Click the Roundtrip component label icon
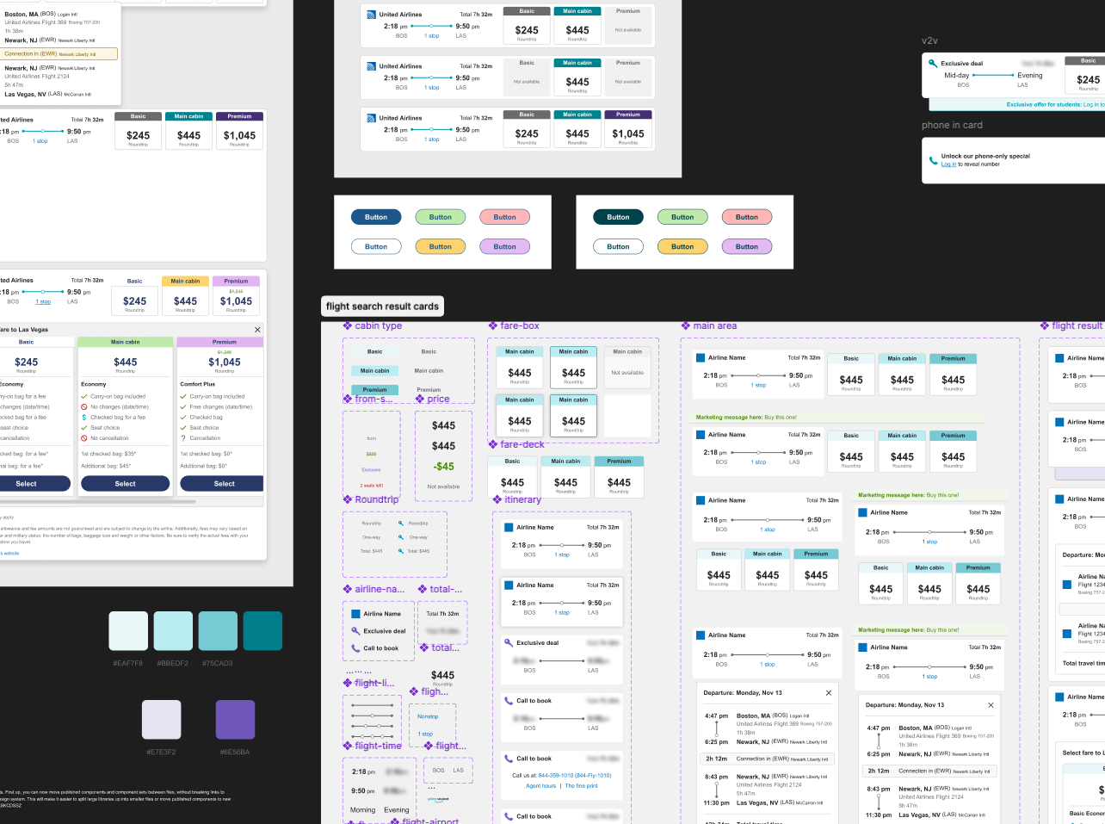Image resolution: width=1105 pixels, height=824 pixels. (348, 499)
